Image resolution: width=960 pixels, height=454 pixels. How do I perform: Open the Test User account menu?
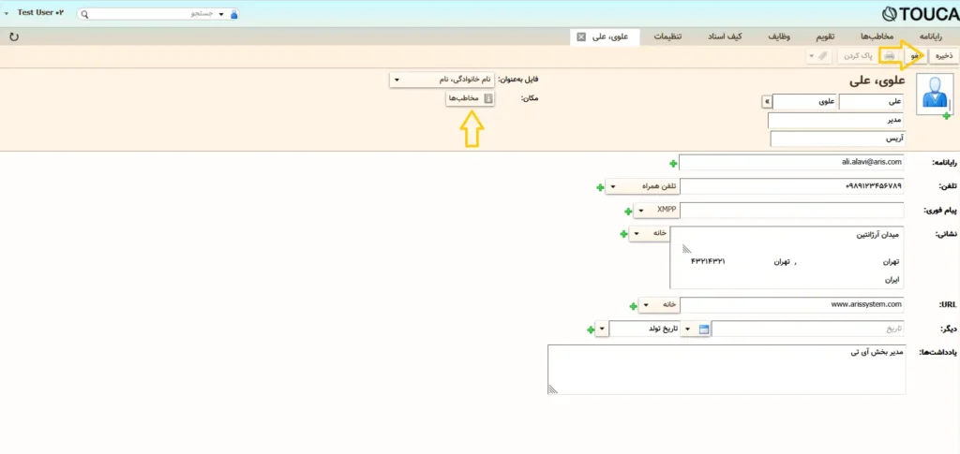click(35, 13)
